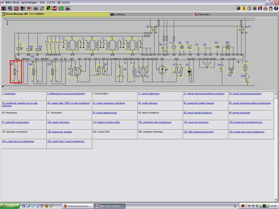Open the ABS system toolbar icon
Viewport: 279px width, 209px height.
[54, 8]
